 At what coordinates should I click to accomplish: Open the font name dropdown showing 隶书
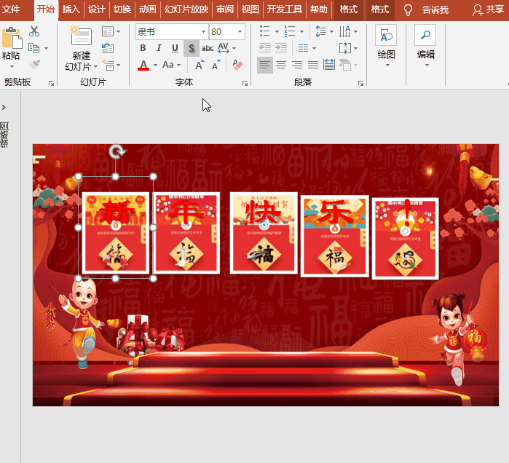[x=203, y=32]
